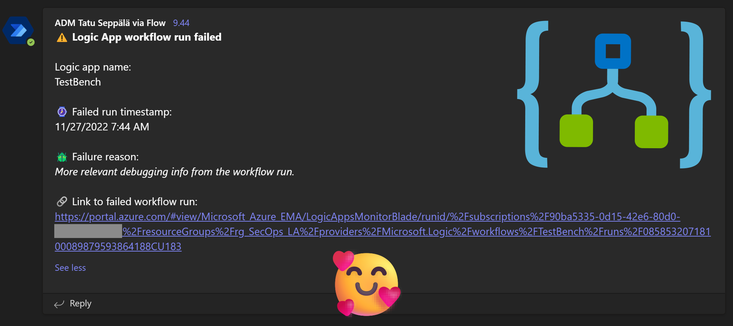Collapse the message with See less

pos(70,268)
